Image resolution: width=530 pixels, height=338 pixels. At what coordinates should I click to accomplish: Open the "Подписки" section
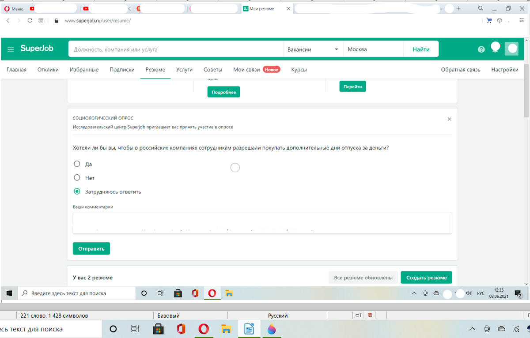coord(122,70)
